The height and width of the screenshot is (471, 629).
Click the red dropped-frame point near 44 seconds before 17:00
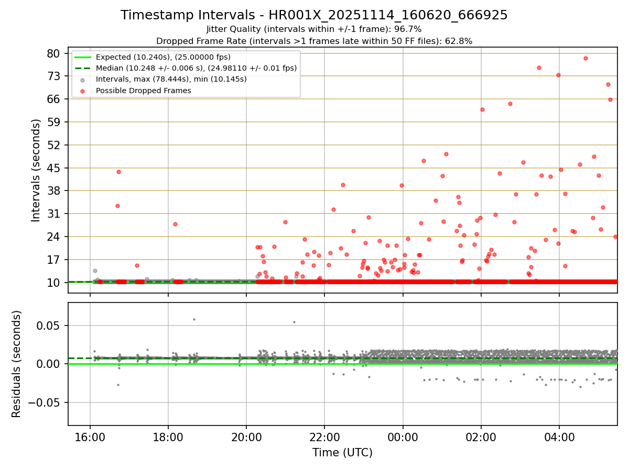pos(118,172)
